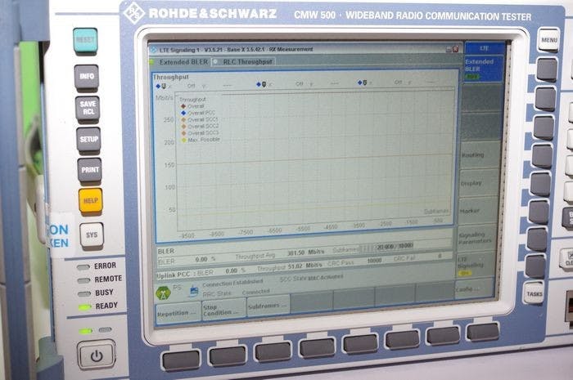Push the power standby button
The height and width of the screenshot is (380, 573).
(97, 355)
